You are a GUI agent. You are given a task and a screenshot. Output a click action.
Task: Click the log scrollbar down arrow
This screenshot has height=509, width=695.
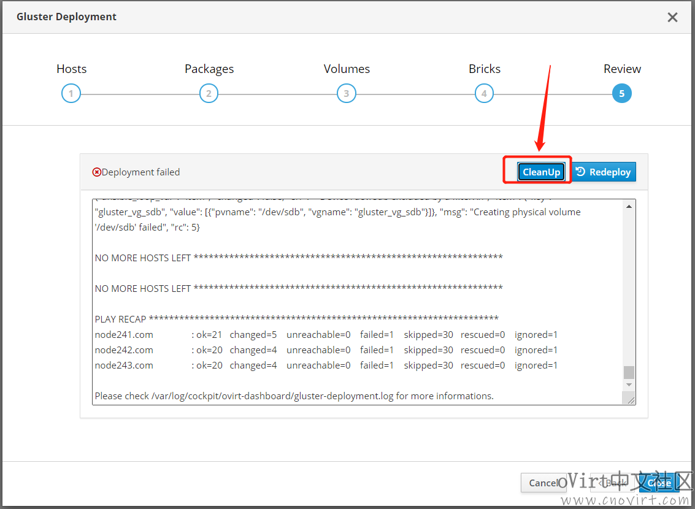[629, 385]
